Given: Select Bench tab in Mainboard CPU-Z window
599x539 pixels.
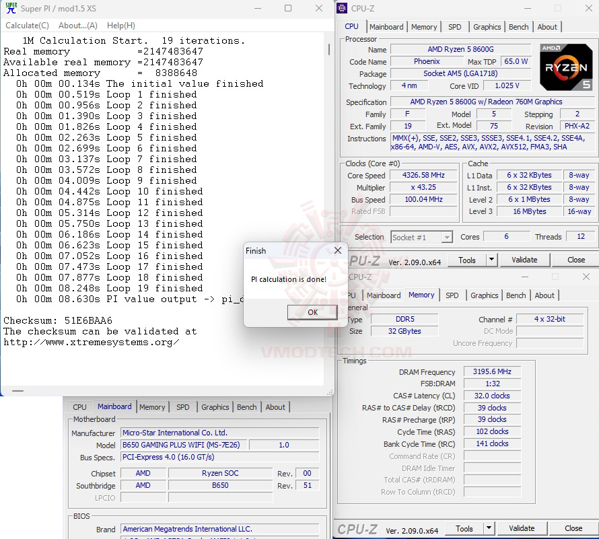Looking at the screenshot, I should click(247, 407).
